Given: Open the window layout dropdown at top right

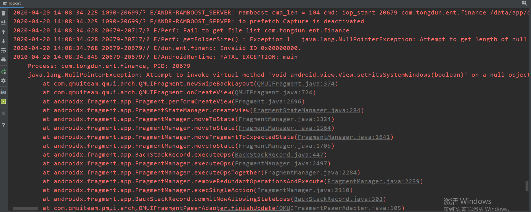Looking at the screenshot, I should pyautogui.click(x=524, y=3).
